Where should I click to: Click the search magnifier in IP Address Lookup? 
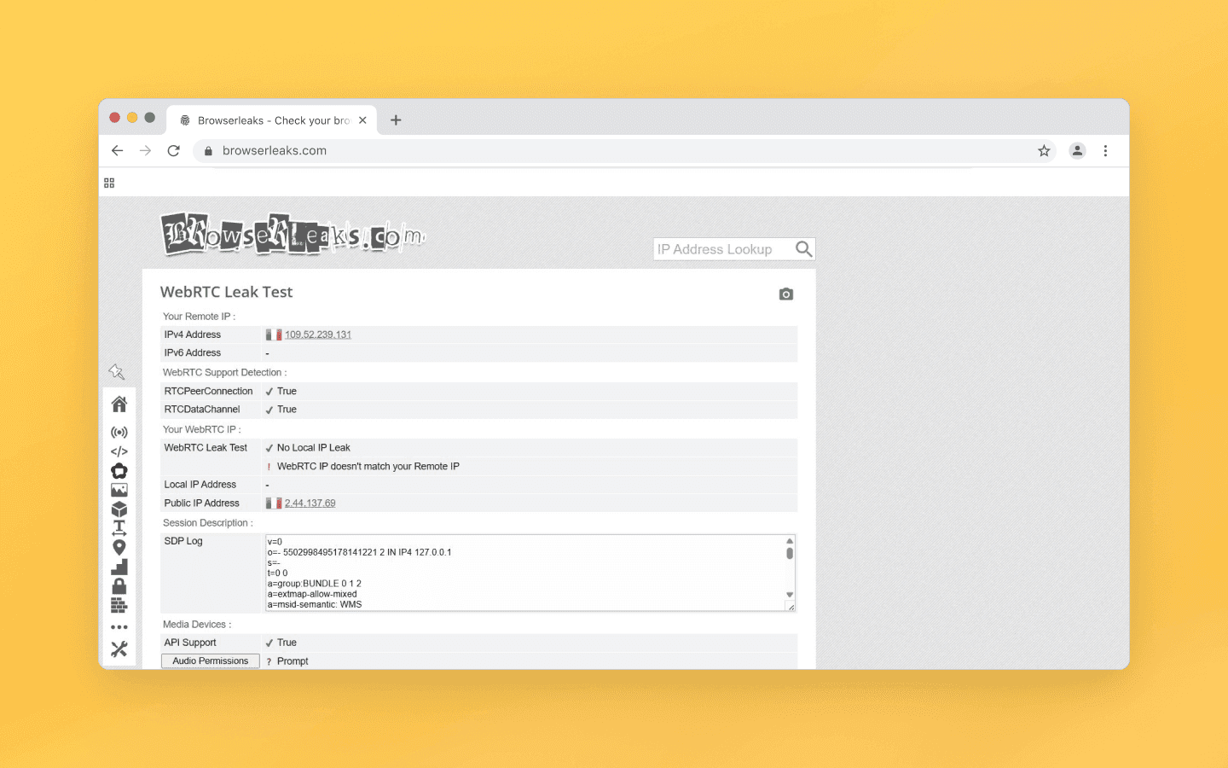click(x=802, y=248)
